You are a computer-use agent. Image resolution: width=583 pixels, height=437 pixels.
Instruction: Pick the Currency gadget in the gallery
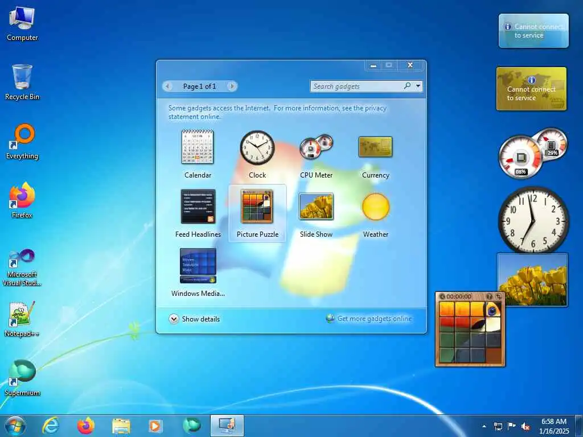[x=376, y=154]
